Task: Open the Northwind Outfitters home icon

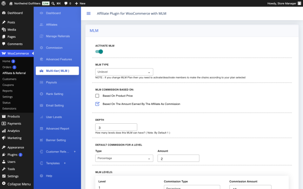Action: (11, 3)
